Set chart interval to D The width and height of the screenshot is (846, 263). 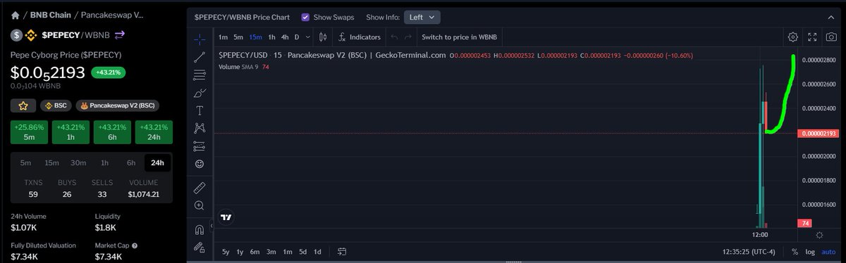coord(297,37)
